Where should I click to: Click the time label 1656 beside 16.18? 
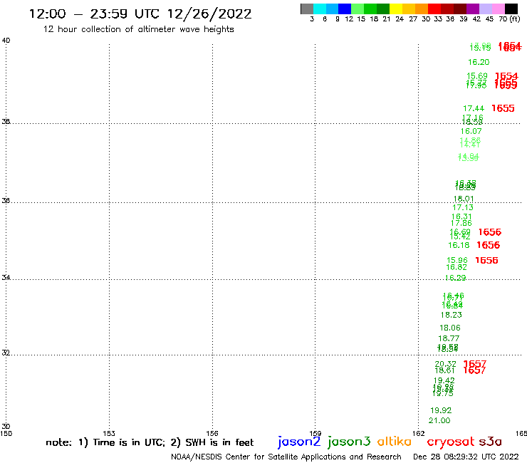[489, 245]
